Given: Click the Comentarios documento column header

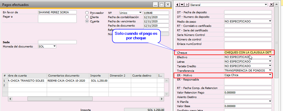Looking at the screenshot, I should point(68,76).
